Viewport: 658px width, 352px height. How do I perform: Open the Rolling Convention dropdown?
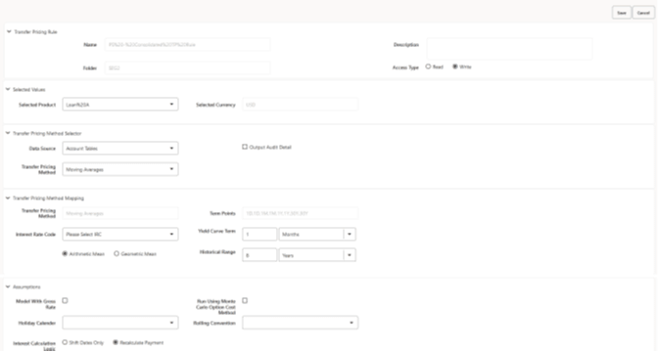[300, 323]
